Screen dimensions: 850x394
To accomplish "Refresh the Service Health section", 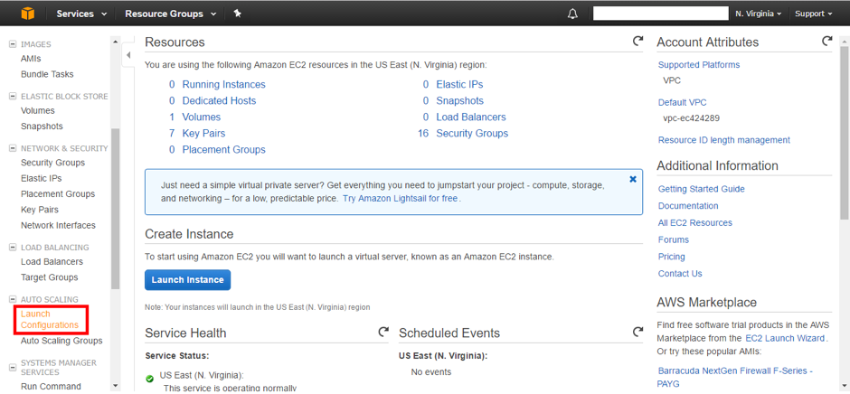I will (383, 333).
